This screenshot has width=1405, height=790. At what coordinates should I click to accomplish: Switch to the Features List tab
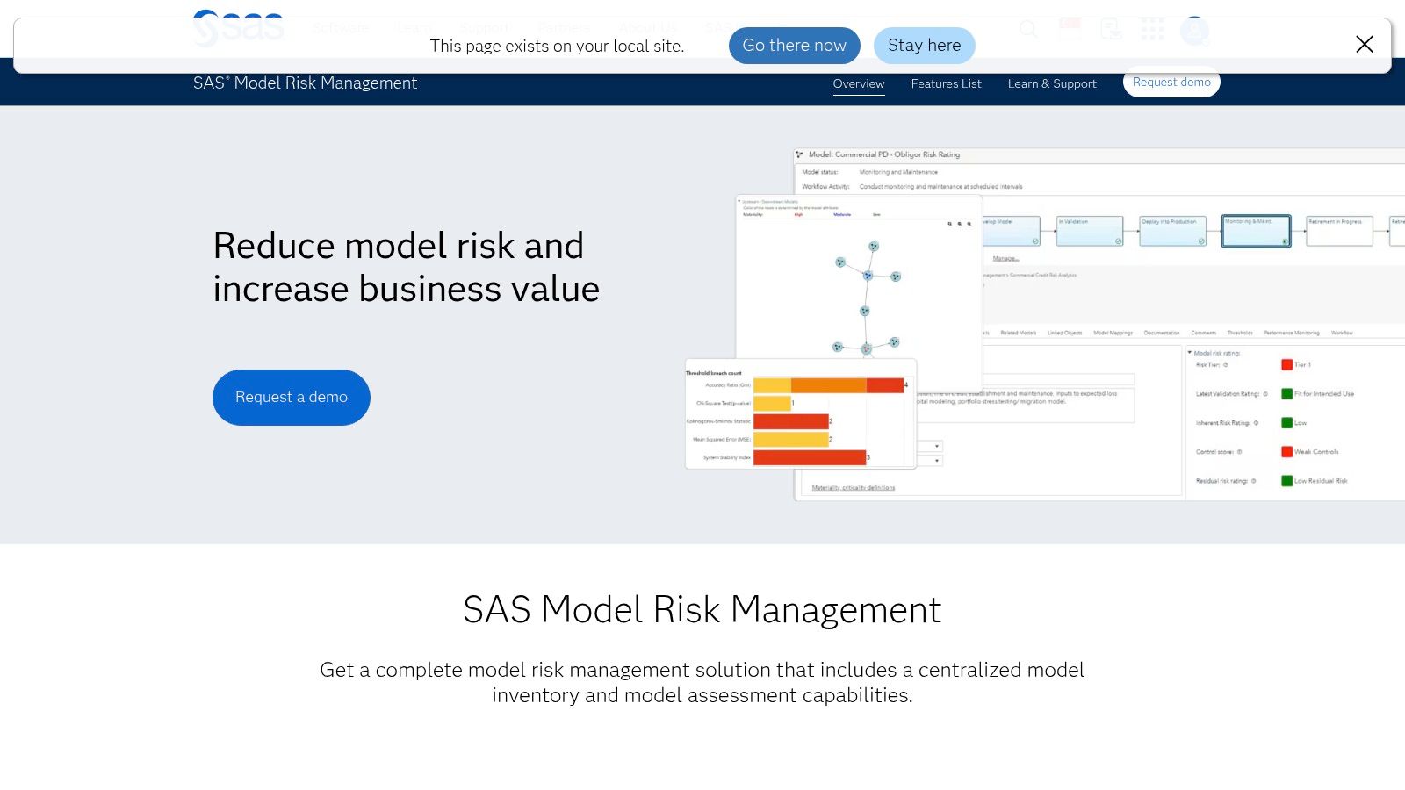(x=946, y=84)
